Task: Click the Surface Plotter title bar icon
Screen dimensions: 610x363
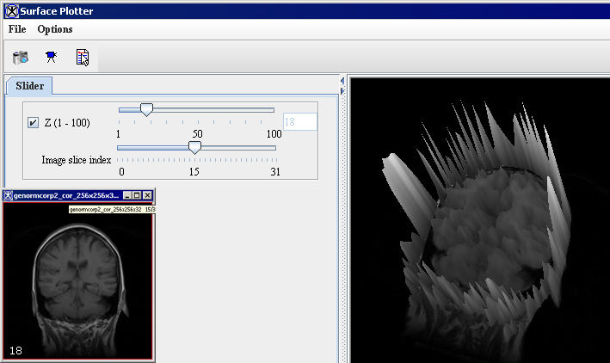Action: [9, 10]
